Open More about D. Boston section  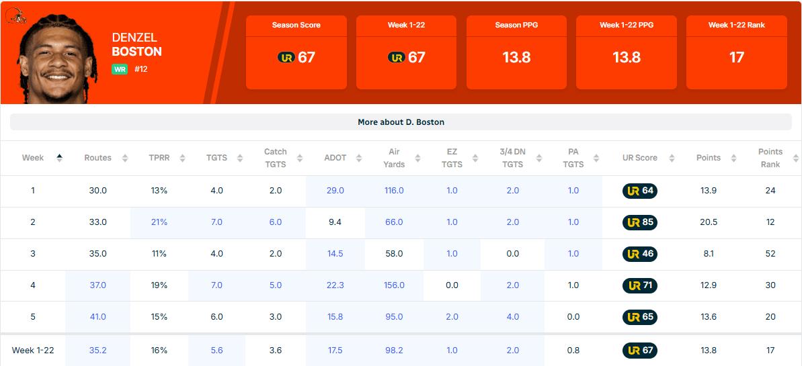pyautogui.click(x=401, y=122)
